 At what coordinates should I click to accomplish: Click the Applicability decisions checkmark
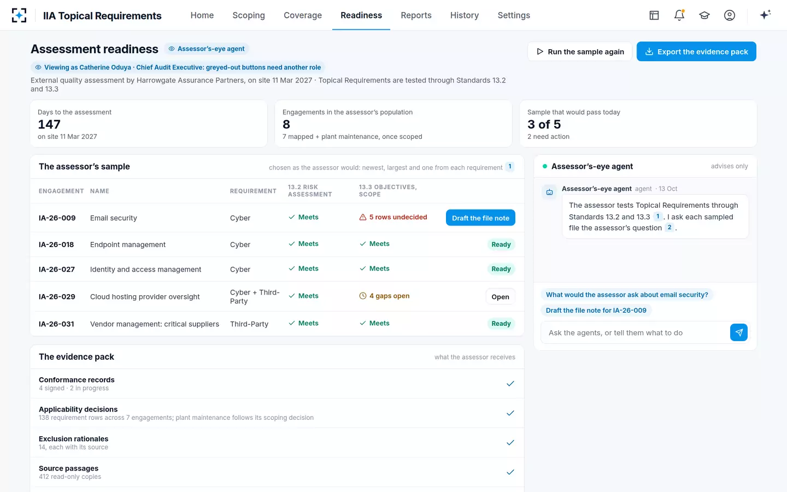(x=510, y=413)
